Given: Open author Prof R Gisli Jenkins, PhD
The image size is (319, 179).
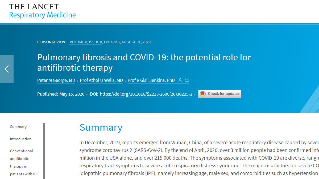Looking at the screenshot, I should pyautogui.click(x=151, y=80).
